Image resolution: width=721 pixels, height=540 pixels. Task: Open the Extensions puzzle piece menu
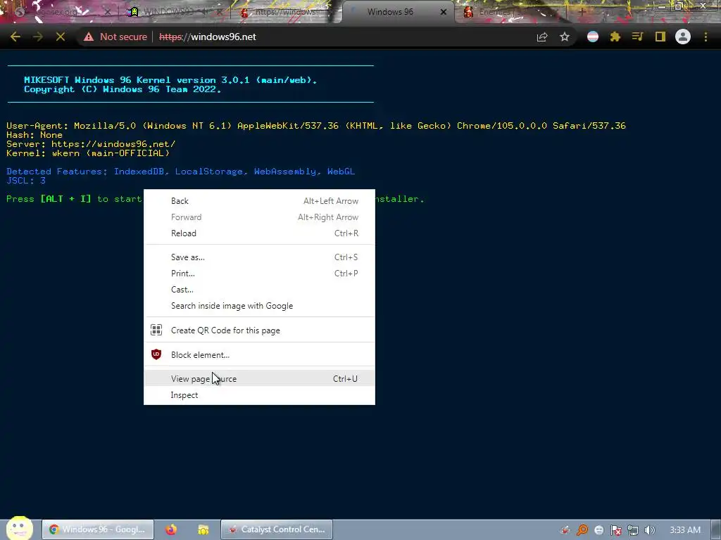[615, 37]
